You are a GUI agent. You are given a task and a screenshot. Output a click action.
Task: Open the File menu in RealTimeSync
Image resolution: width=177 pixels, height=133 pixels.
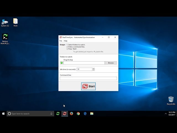coord(61,41)
